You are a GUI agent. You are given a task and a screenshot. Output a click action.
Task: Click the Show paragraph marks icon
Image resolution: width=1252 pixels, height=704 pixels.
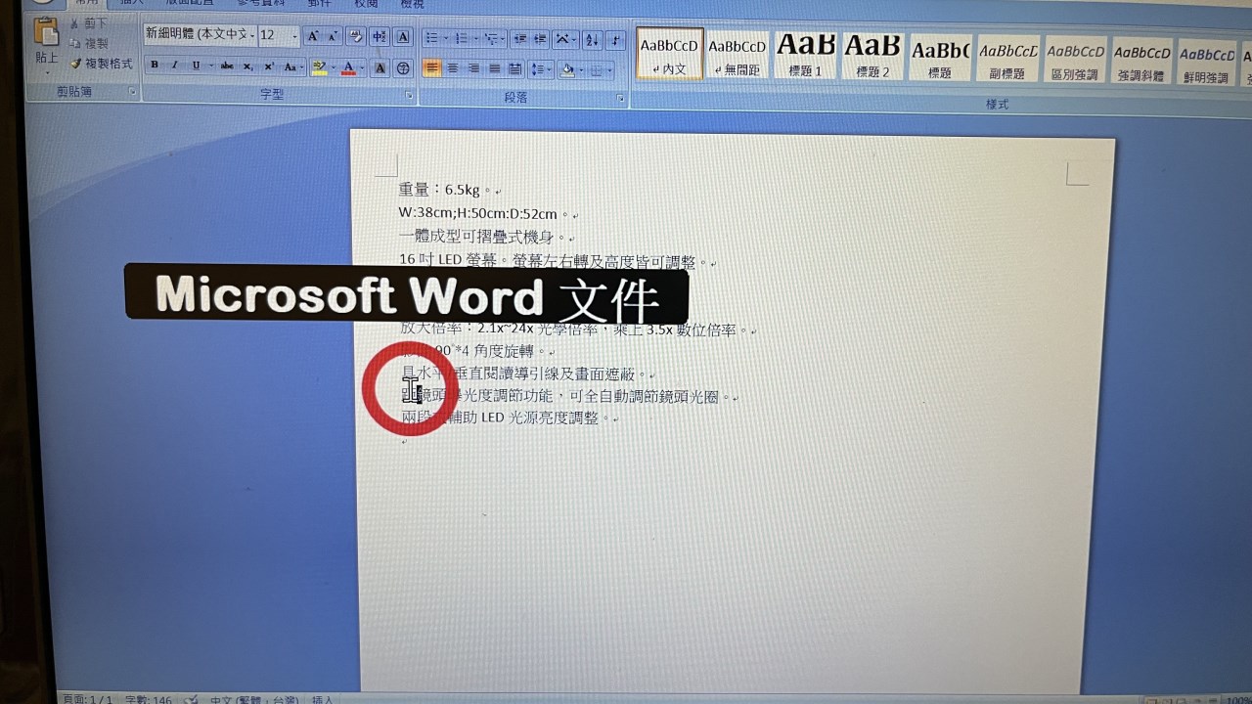[615, 40]
